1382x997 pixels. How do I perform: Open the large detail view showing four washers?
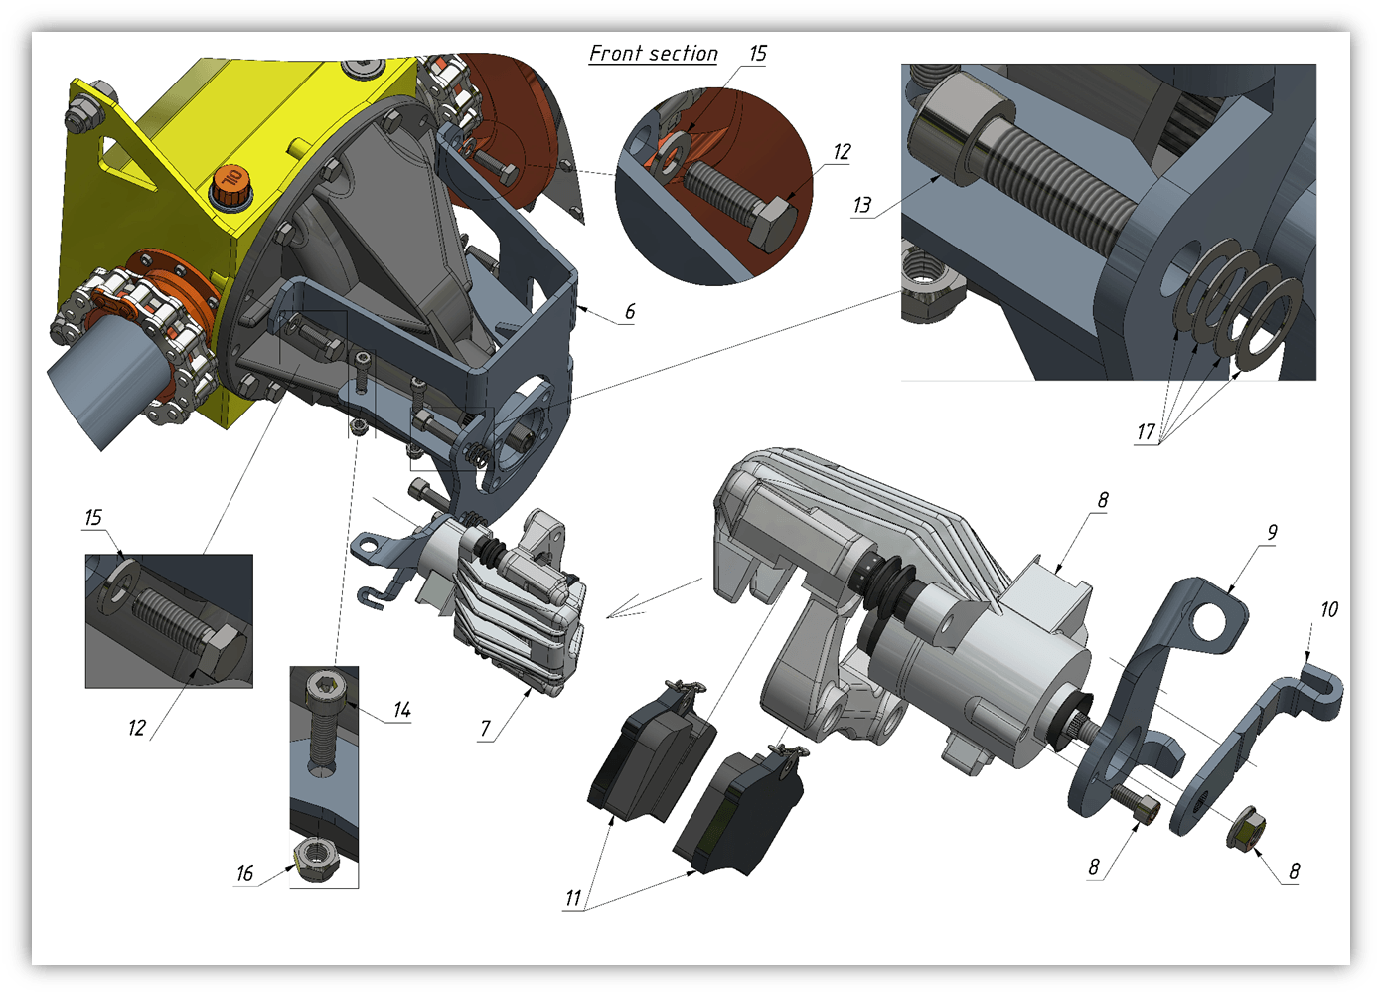click(x=1109, y=222)
